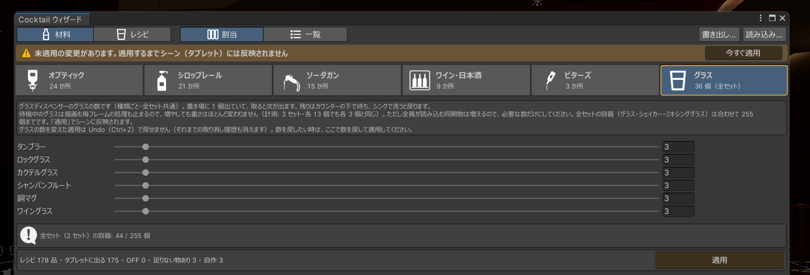Focus the シャンパンフルート count field
This screenshot has height=275, width=810.
click(678, 186)
